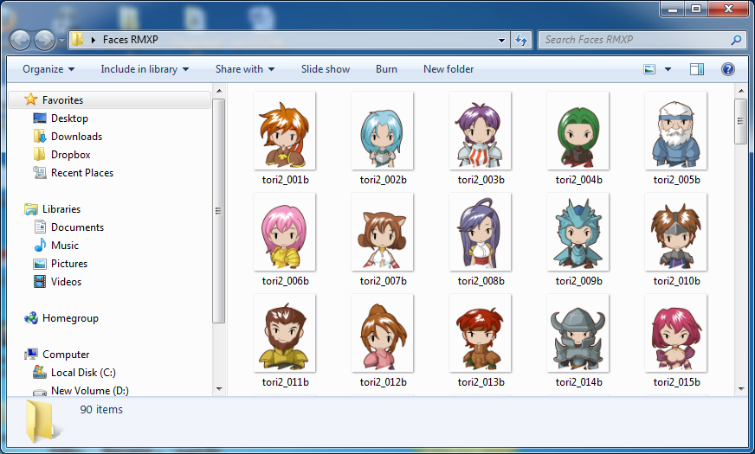
Task: Select tori2_007b cat-eared girl thumbnail
Action: [x=383, y=232]
